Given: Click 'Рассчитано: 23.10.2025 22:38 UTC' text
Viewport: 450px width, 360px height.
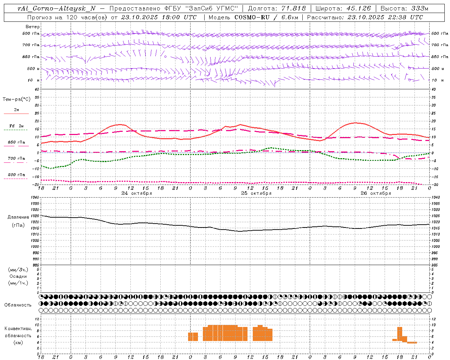Looking at the screenshot, I should coord(365,17).
